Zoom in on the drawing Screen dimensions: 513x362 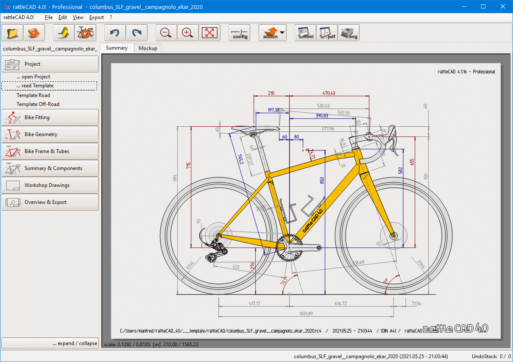[x=188, y=33]
